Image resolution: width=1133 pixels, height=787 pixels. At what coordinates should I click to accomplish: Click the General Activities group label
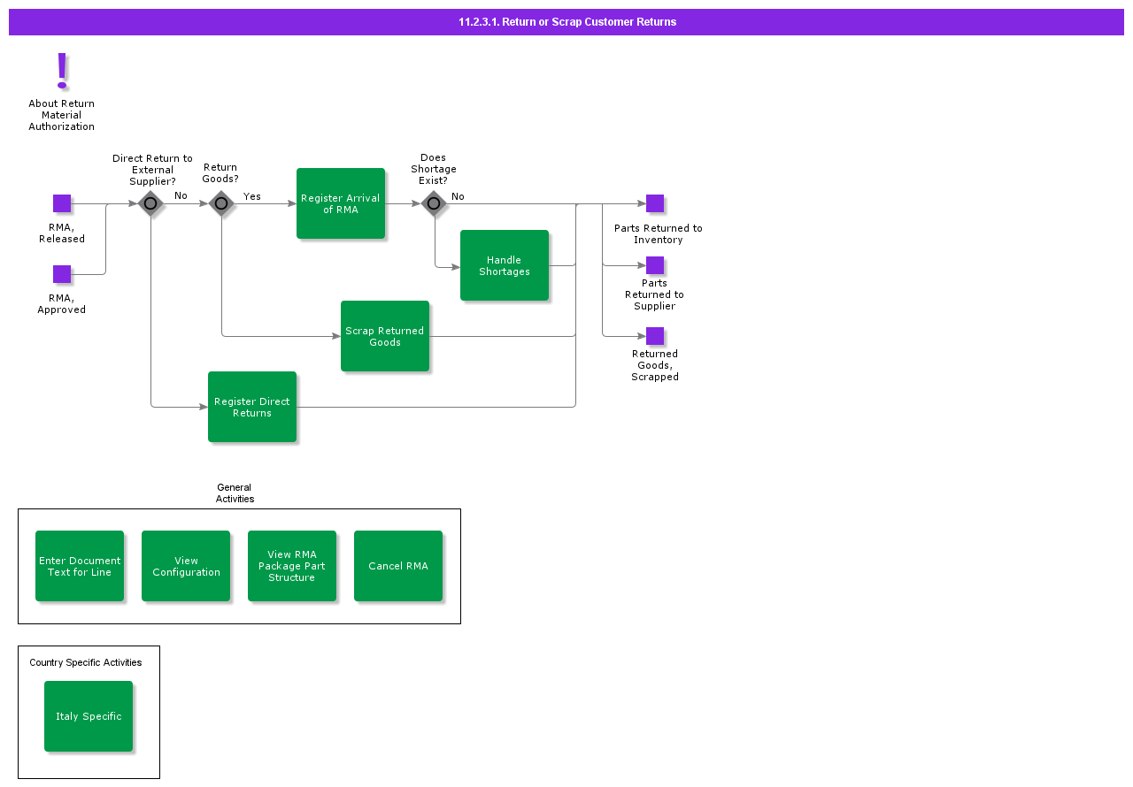235,493
